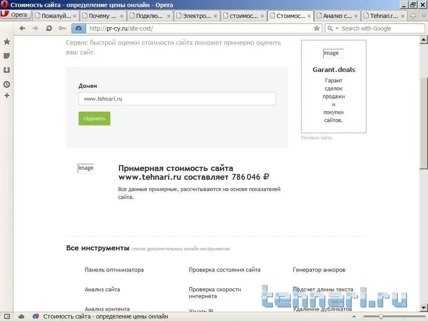Click the Garant.deals ad image placeholder
The height and width of the screenshot is (321, 428).
(x=333, y=53)
